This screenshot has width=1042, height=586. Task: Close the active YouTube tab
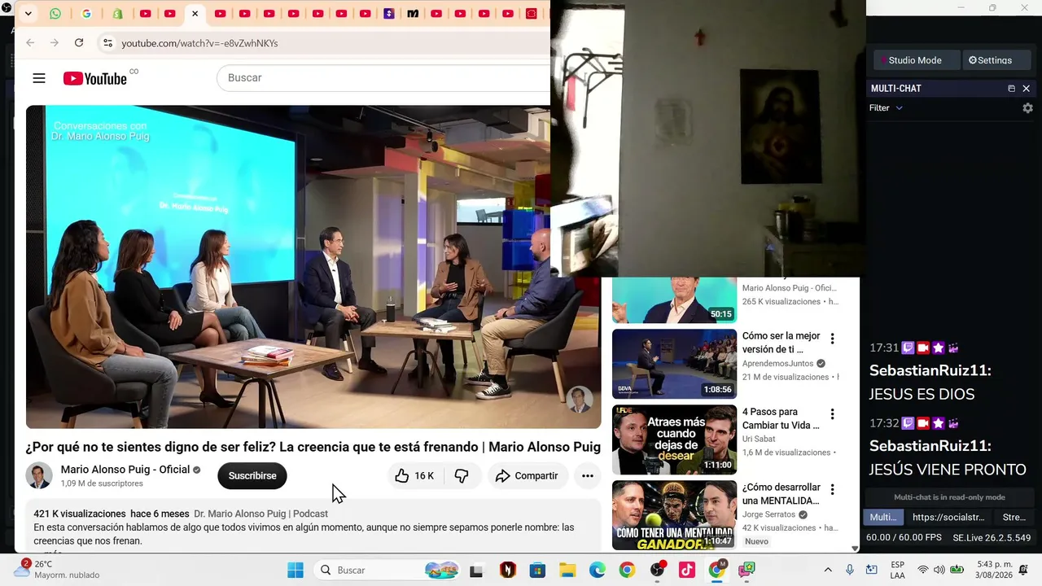tap(195, 14)
